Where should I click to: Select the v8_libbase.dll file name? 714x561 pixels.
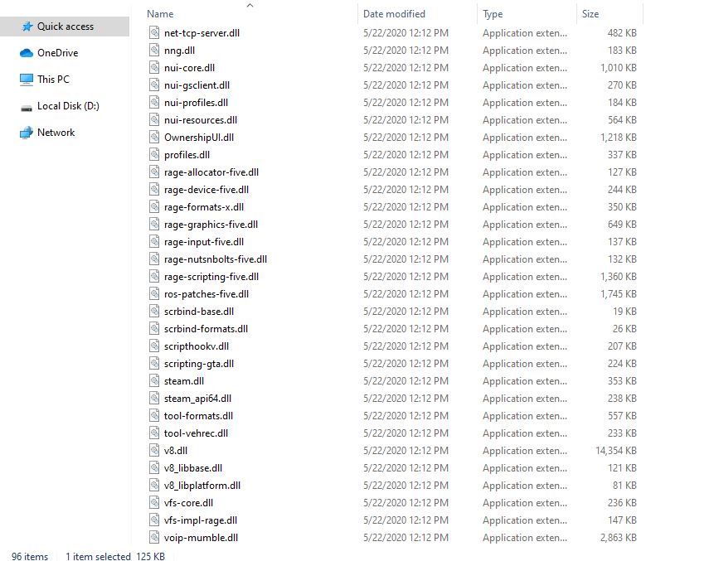click(x=193, y=468)
